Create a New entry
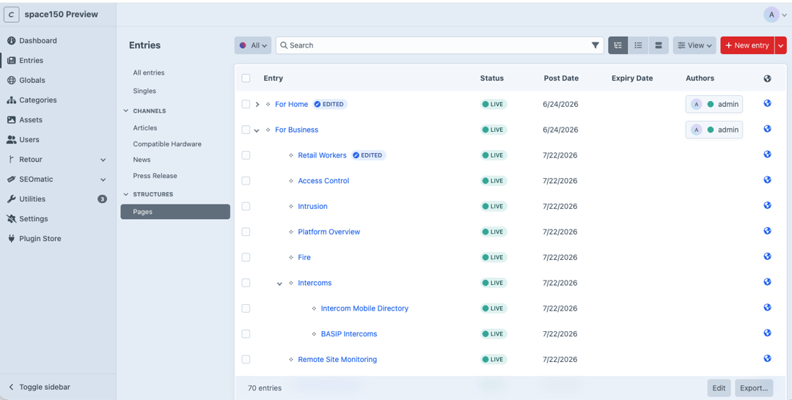 tap(747, 45)
